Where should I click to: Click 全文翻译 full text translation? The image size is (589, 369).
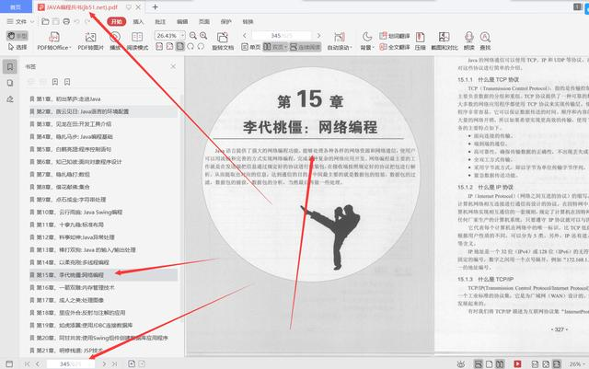click(x=395, y=47)
